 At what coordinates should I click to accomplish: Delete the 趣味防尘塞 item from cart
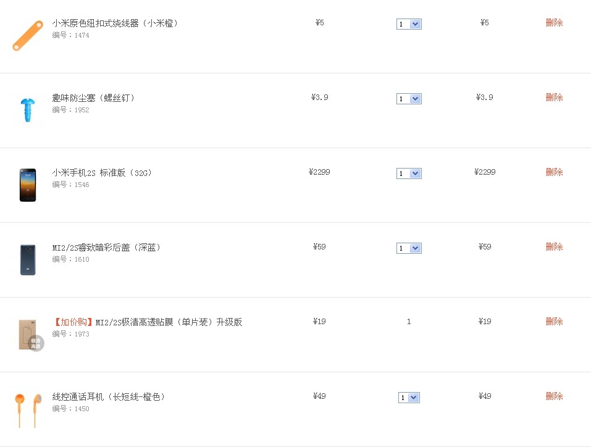pyautogui.click(x=554, y=97)
